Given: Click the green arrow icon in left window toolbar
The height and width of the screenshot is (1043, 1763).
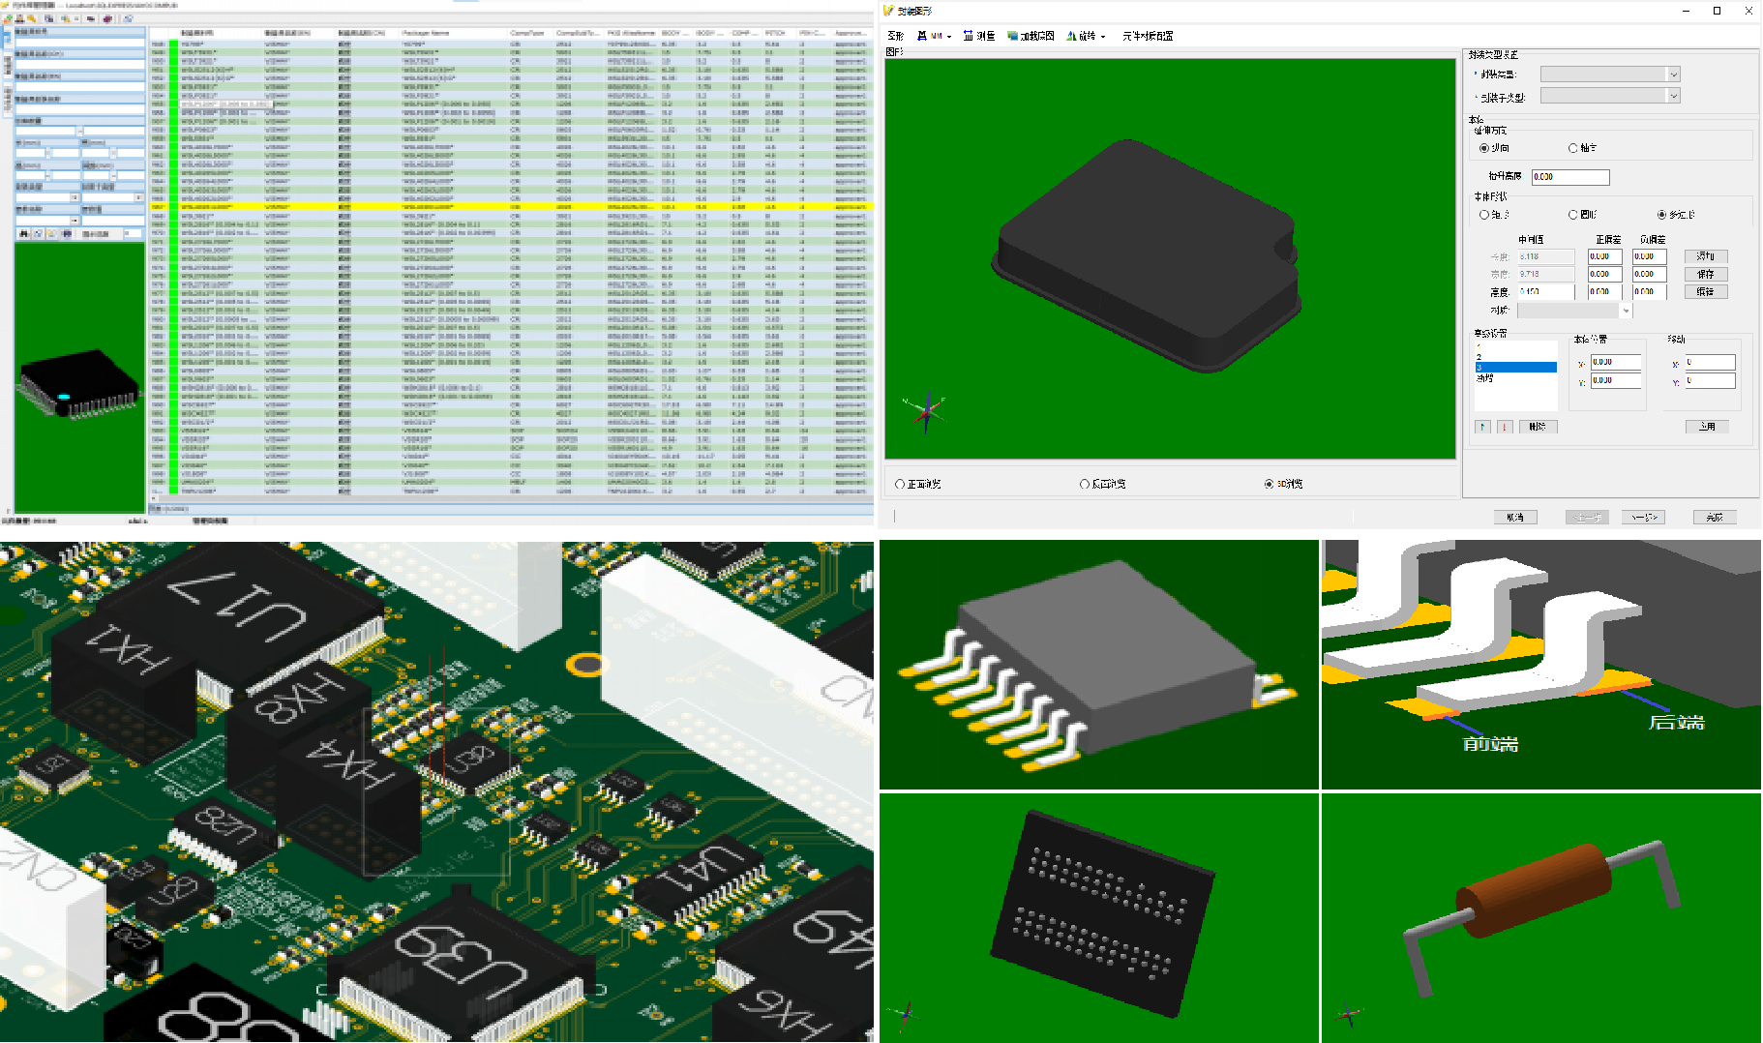Looking at the screenshot, I should coord(8,18).
